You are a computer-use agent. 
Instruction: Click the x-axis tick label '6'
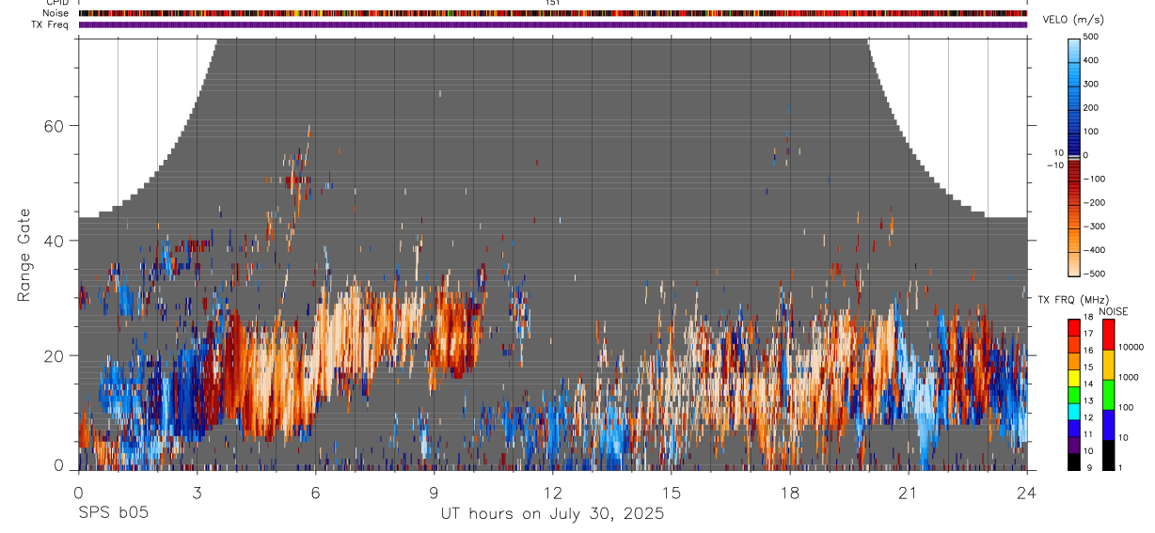(315, 492)
